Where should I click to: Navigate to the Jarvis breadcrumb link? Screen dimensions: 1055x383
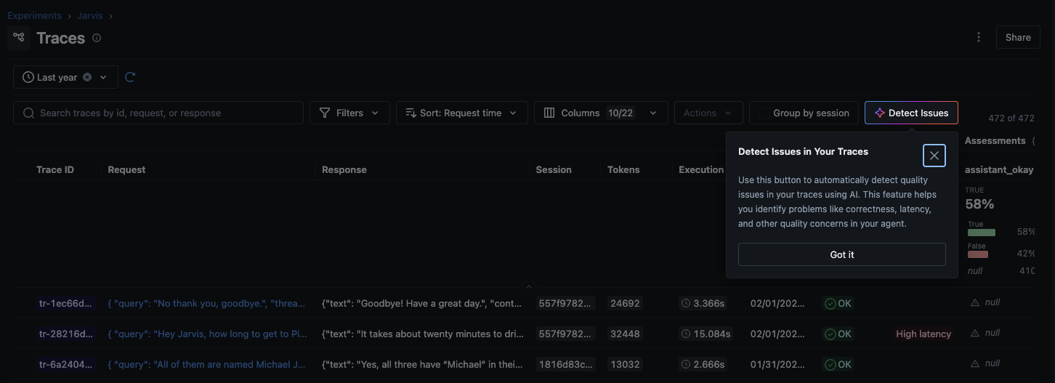[90, 15]
